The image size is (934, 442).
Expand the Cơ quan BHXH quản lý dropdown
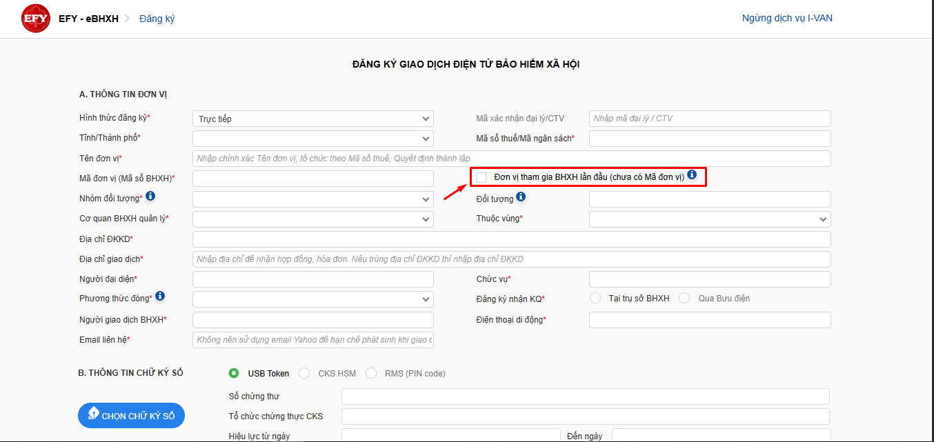click(312, 219)
